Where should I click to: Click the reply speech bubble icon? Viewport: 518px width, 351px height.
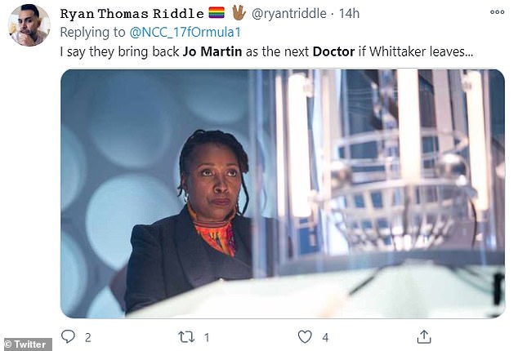pos(69,337)
